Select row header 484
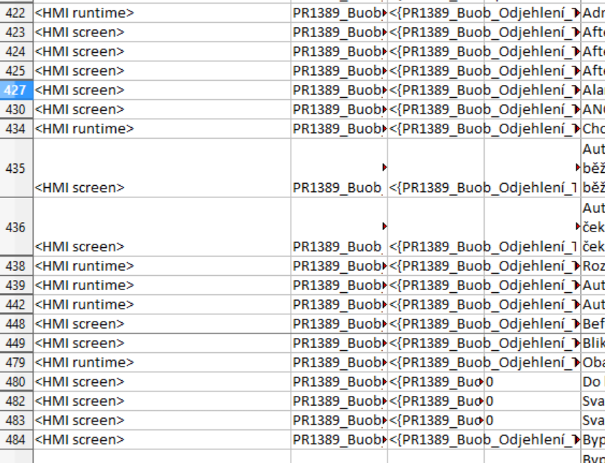605x463 pixels. click(15, 439)
